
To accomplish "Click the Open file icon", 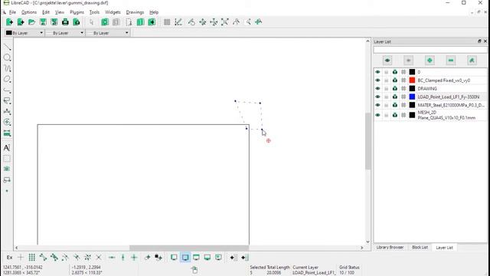I will tap(31, 22).
